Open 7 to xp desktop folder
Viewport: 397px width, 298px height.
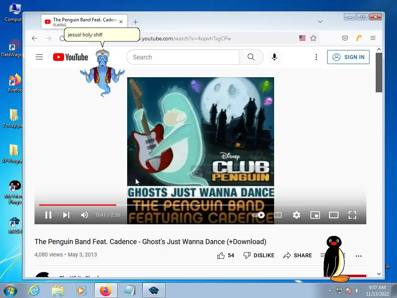(13, 118)
